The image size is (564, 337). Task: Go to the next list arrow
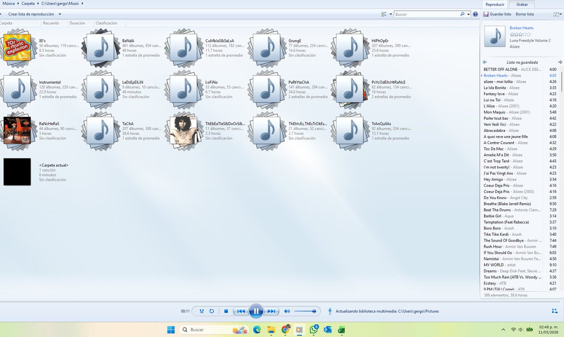560,62
